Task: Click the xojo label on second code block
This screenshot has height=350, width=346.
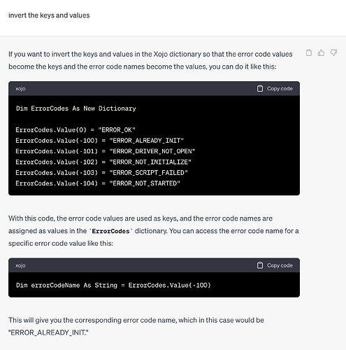Action: (20, 265)
